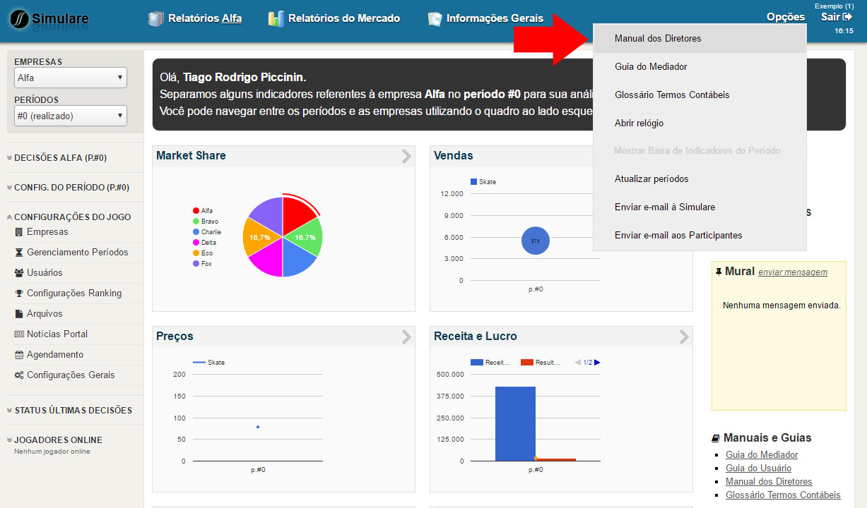Select Enviar e-mail aos Participantes
This screenshot has width=867, height=508.
pyautogui.click(x=700, y=236)
